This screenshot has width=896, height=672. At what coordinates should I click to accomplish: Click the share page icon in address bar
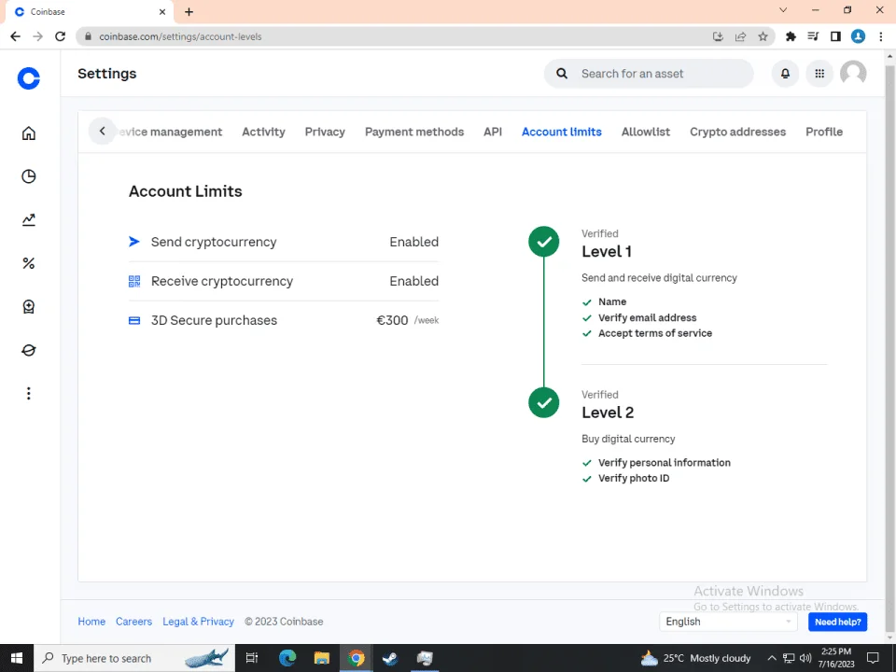click(740, 36)
